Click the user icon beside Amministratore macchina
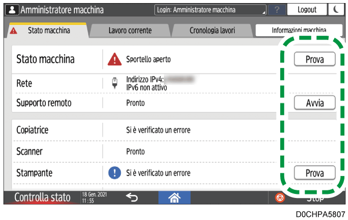The height and width of the screenshot is (220, 348). (x=12, y=10)
